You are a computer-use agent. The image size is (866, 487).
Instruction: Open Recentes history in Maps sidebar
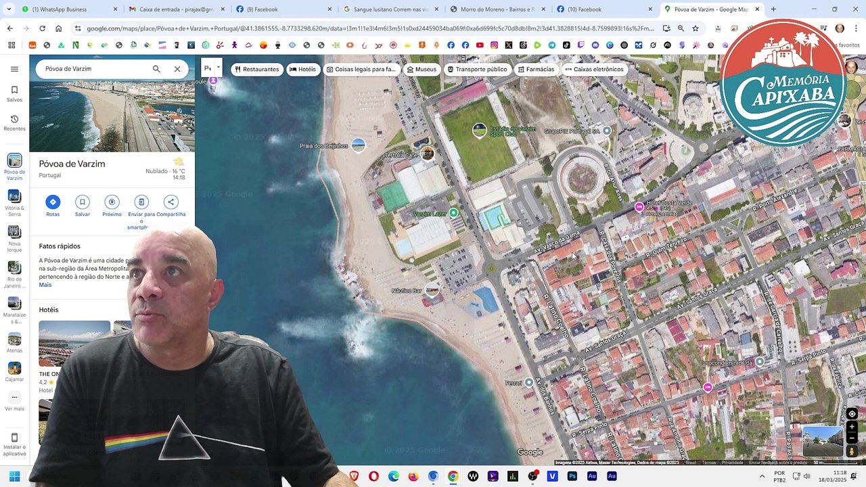14,123
